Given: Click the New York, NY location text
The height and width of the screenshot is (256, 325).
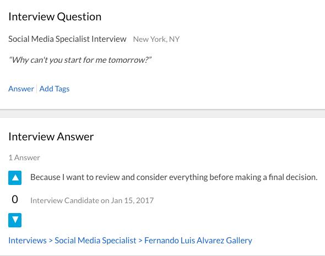Looking at the screenshot, I should [x=156, y=39].
